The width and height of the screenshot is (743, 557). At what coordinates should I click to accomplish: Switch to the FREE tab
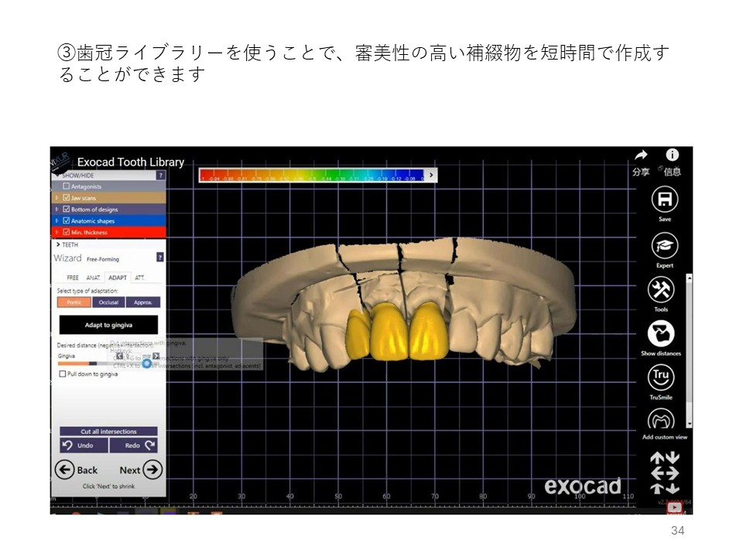pyautogui.click(x=72, y=277)
